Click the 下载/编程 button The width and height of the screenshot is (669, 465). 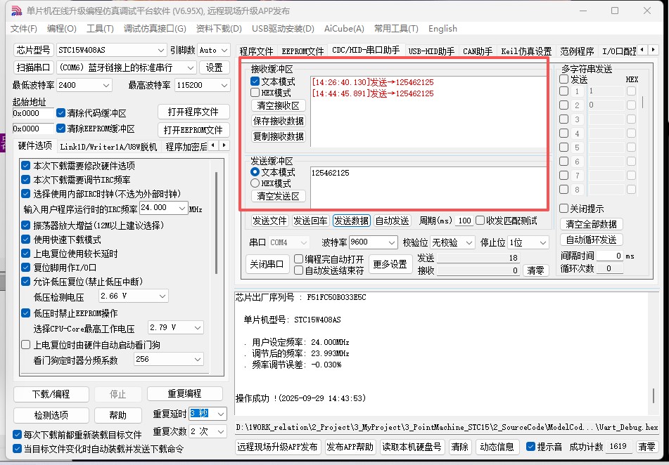coord(51,394)
